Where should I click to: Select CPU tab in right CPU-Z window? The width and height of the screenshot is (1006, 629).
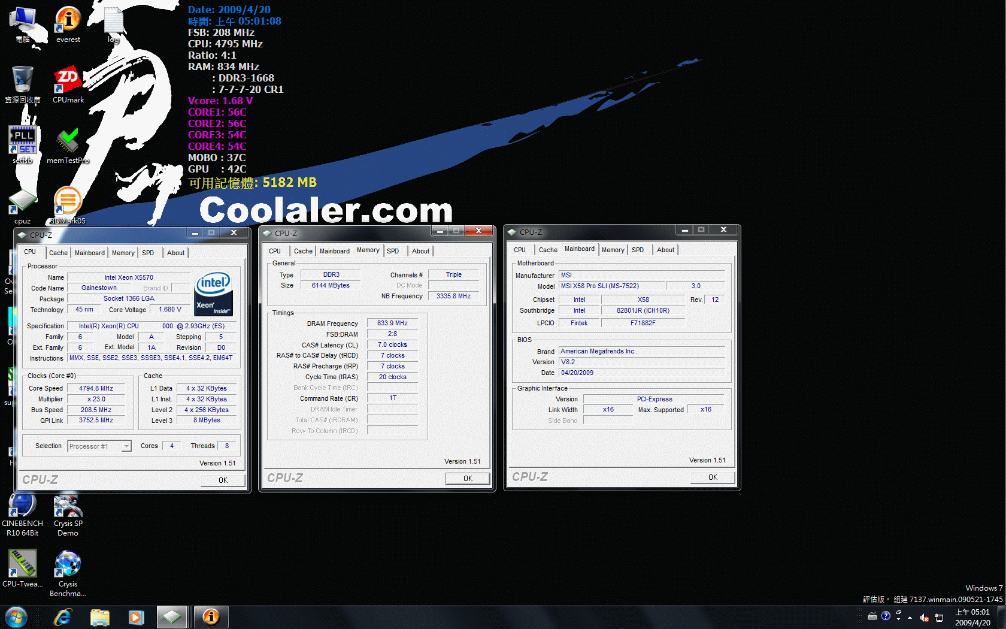click(520, 250)
